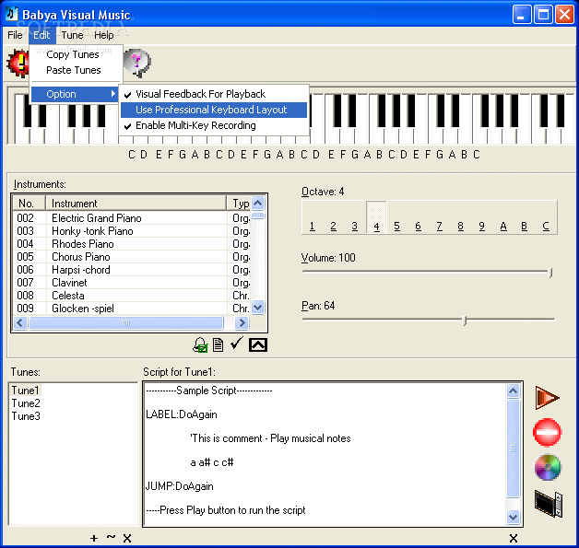
Task: Add a new tune with the plus icon
Action: pyautogui.click(x=94, y=539)
